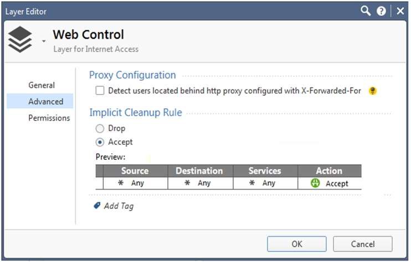Close the Layer Editor dialog
This screenshot has height=262, width=411.
(400, 11)
